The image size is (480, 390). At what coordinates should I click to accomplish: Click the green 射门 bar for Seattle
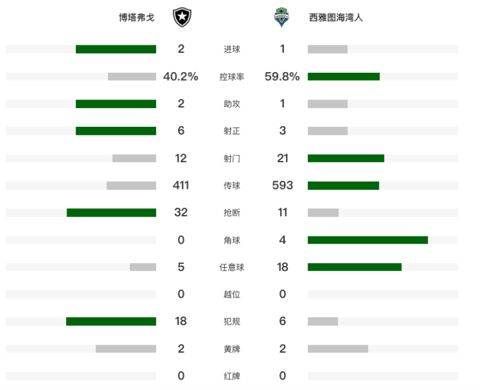coord(346,158)
